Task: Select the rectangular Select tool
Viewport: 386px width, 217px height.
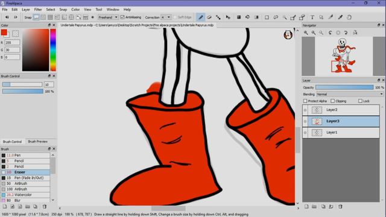Action: 267,17
